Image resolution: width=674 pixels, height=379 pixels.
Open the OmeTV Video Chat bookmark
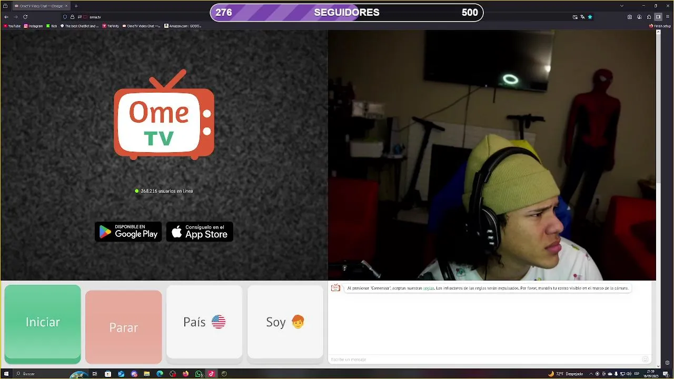click(x=141, y=26)
